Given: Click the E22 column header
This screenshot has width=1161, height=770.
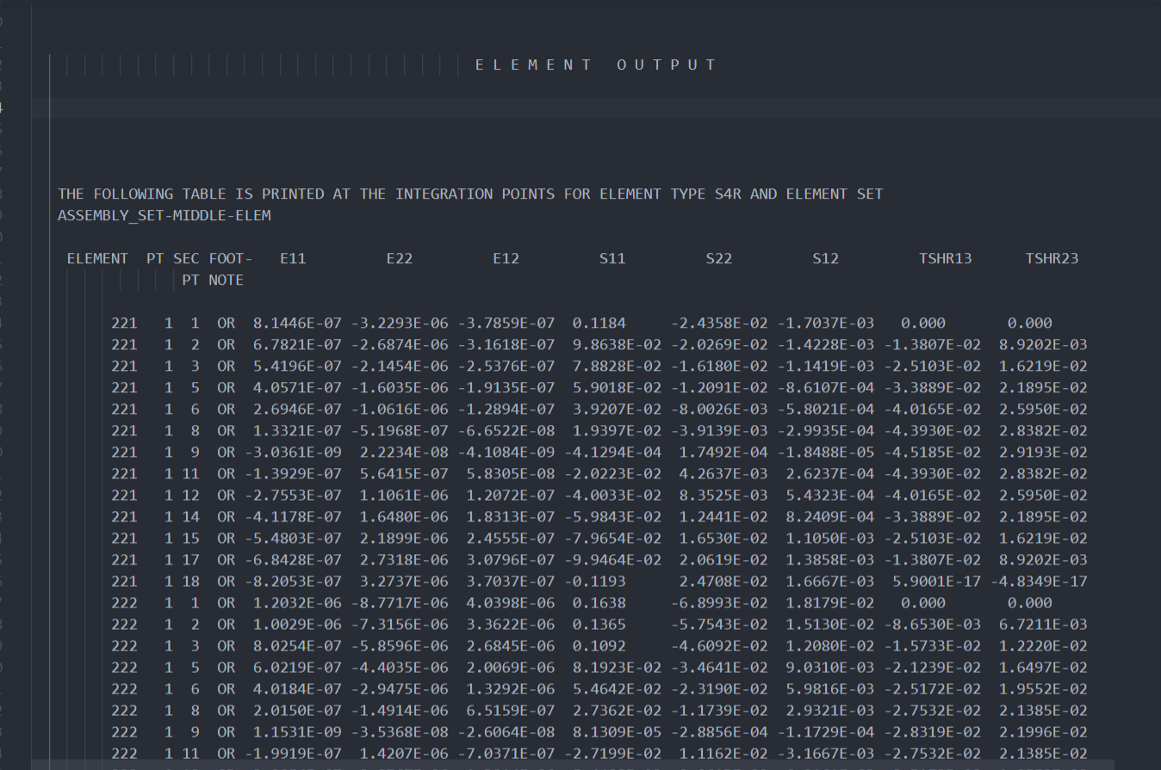Looking at the screenshot, I should (x=400, y=258).
